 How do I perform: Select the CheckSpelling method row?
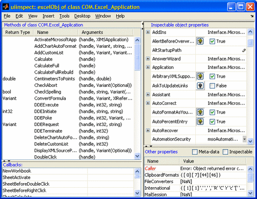(68, 92)
